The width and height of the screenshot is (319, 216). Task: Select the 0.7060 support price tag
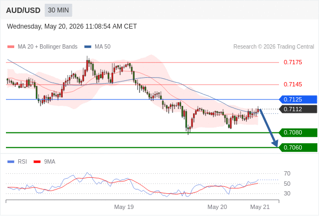(298, 147)
